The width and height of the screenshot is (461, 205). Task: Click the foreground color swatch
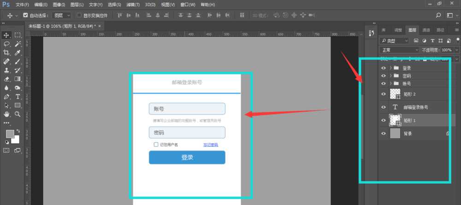point(10,134)
